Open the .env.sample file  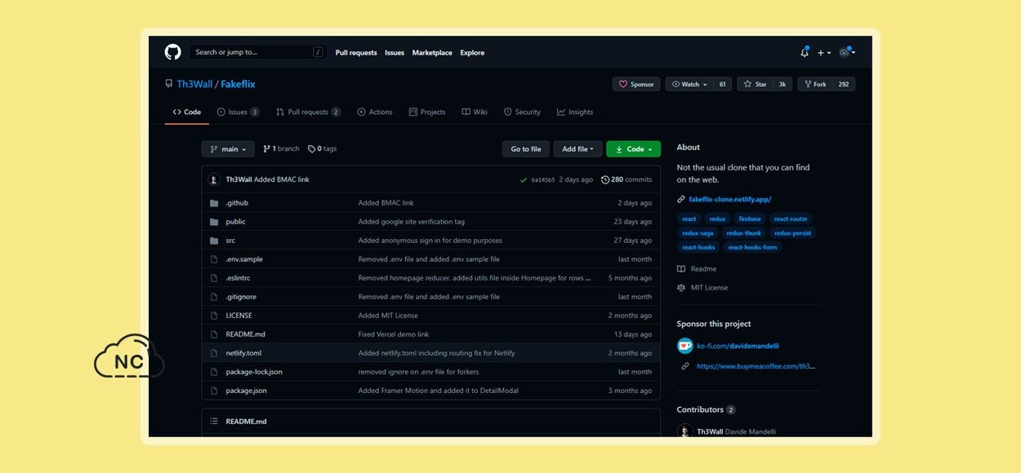tap(244, 259)
